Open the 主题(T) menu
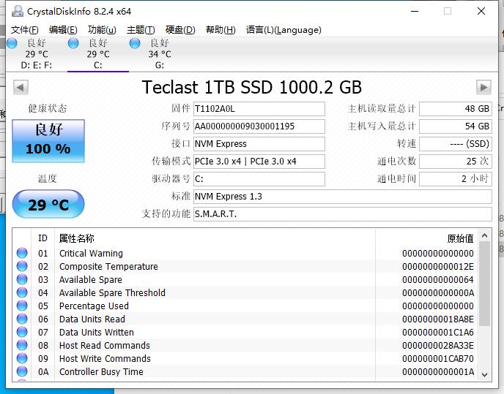504x394 pixels. 141,30
